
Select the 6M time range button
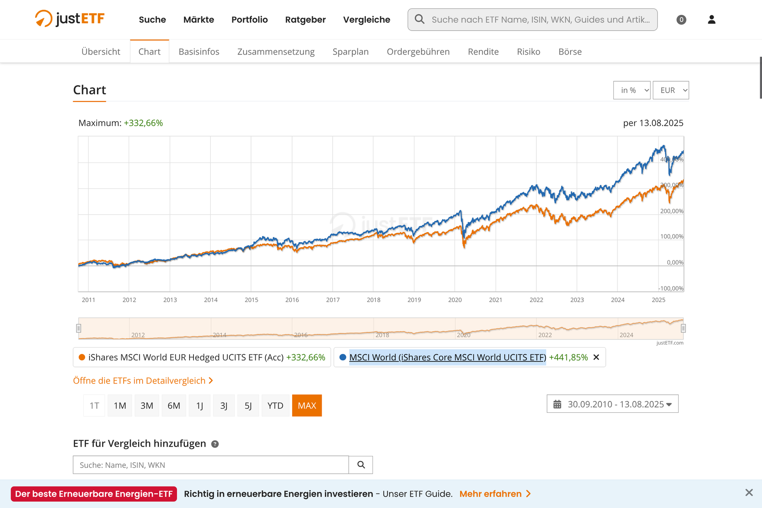[x=174, y=406]
